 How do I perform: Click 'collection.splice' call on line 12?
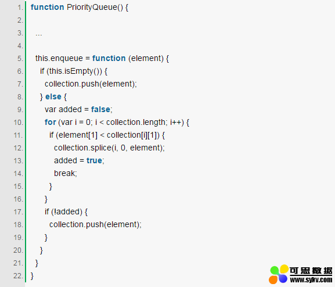pyautogui.click(x=82, y=148)
